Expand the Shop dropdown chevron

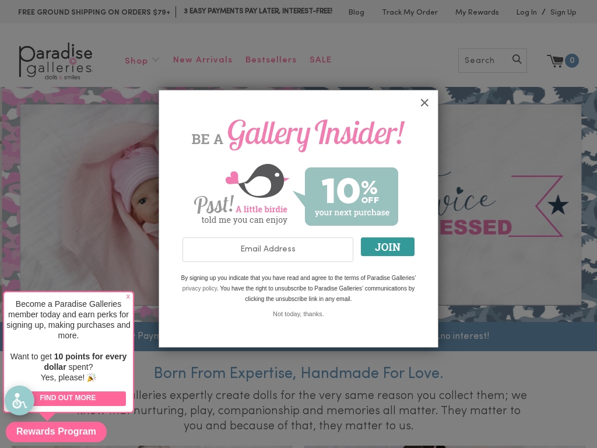[156, 60]
